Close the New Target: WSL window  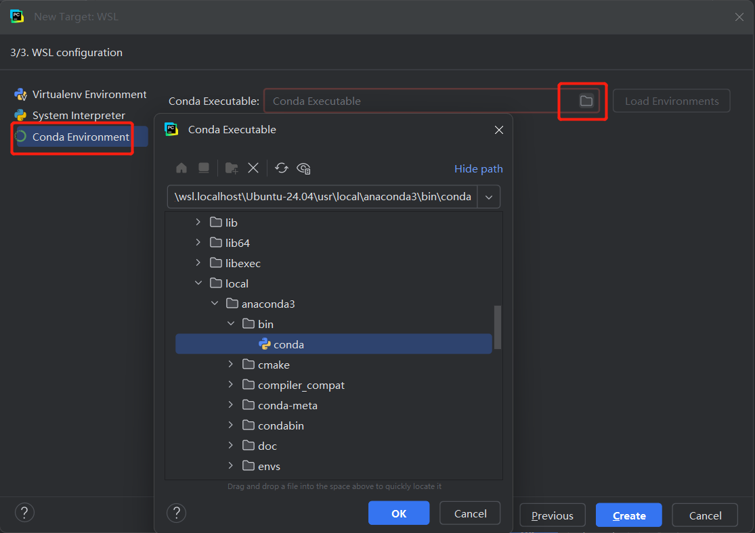click(x=739, y=17)
